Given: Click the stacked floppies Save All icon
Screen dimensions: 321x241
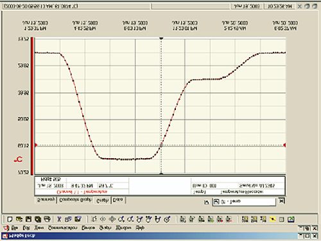Looking at the screenshot, I should point(38,219).
